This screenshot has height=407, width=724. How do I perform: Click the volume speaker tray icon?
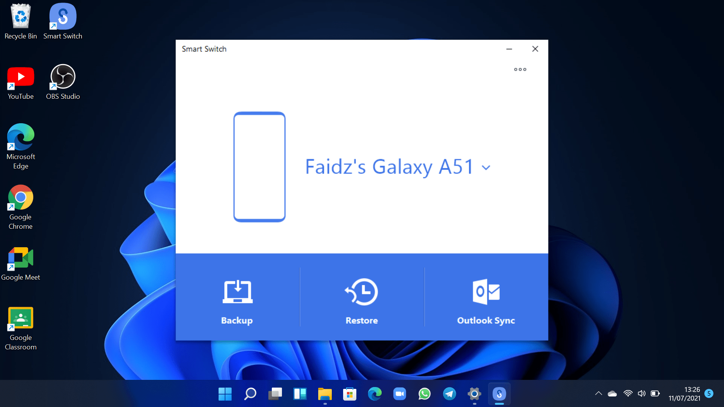pos(641,393)
